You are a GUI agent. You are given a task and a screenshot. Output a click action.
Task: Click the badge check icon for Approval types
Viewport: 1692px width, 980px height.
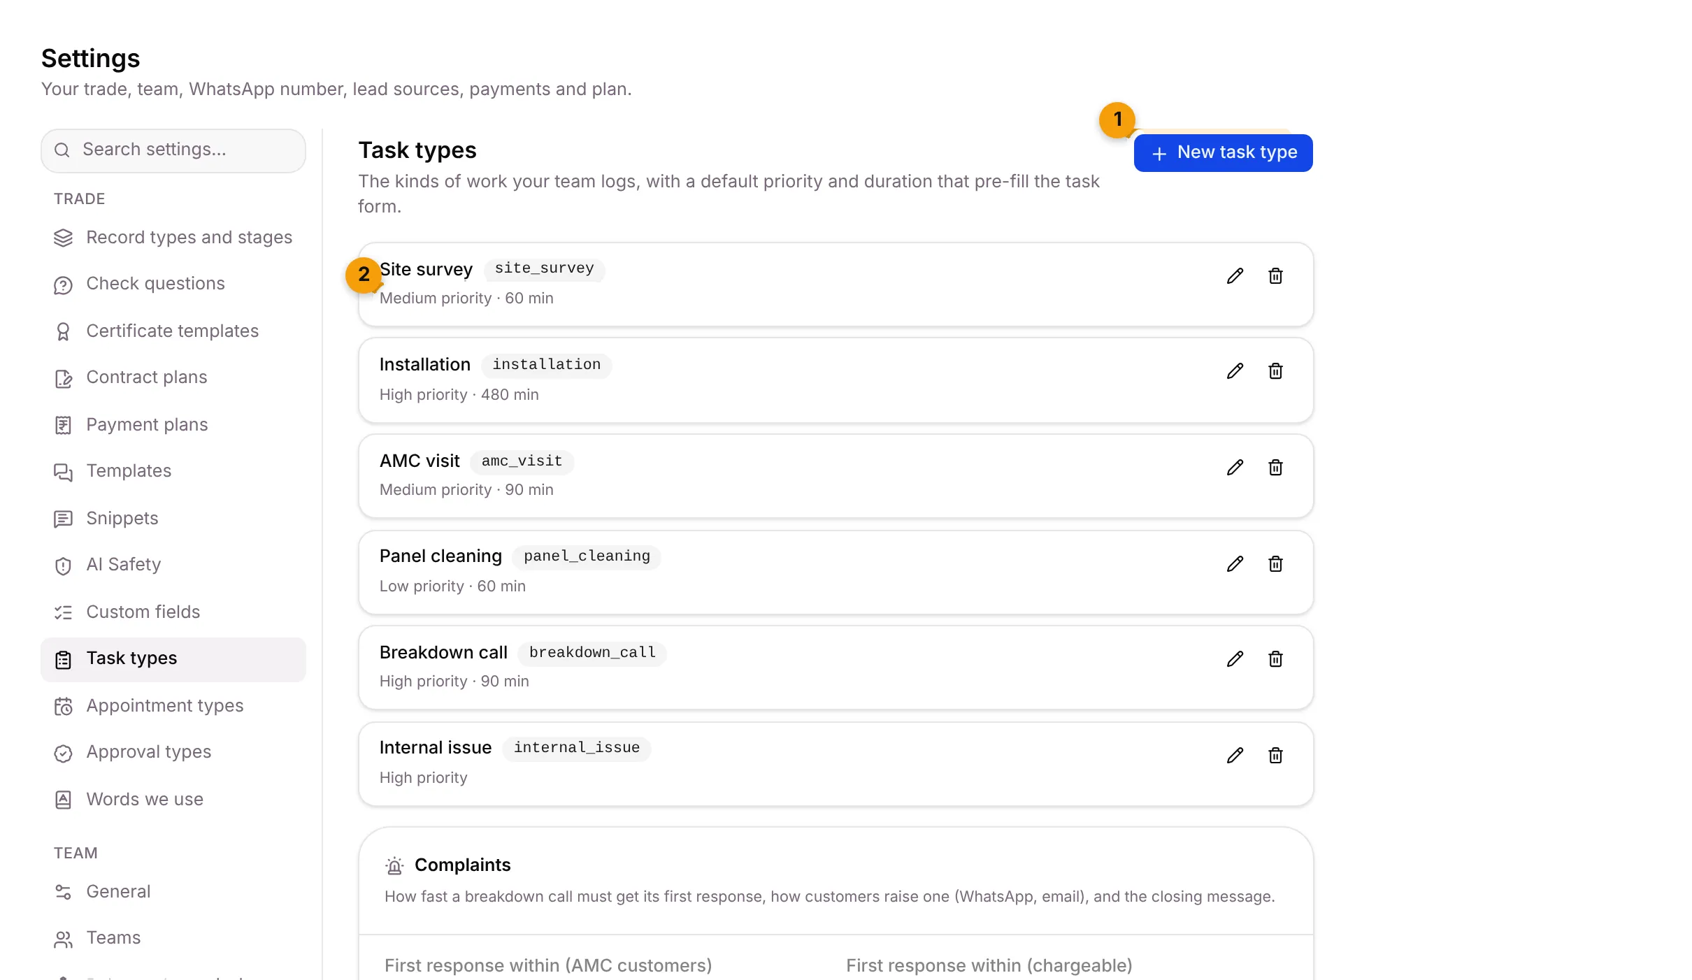pos(63,754)
